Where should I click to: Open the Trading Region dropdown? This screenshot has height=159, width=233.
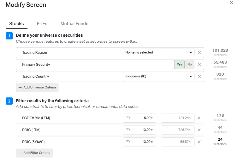[x=159, y=53]
